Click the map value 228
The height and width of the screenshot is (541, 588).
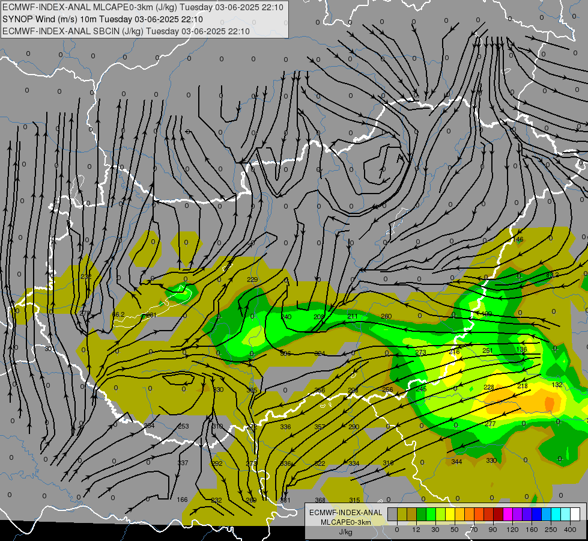489,388
